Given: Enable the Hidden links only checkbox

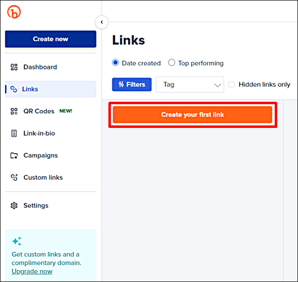Looking at the screenshot, I should click(231, 84).
